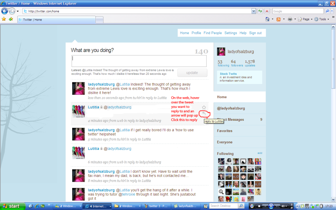Open the Everyone sidebar tab

(240, 142)
